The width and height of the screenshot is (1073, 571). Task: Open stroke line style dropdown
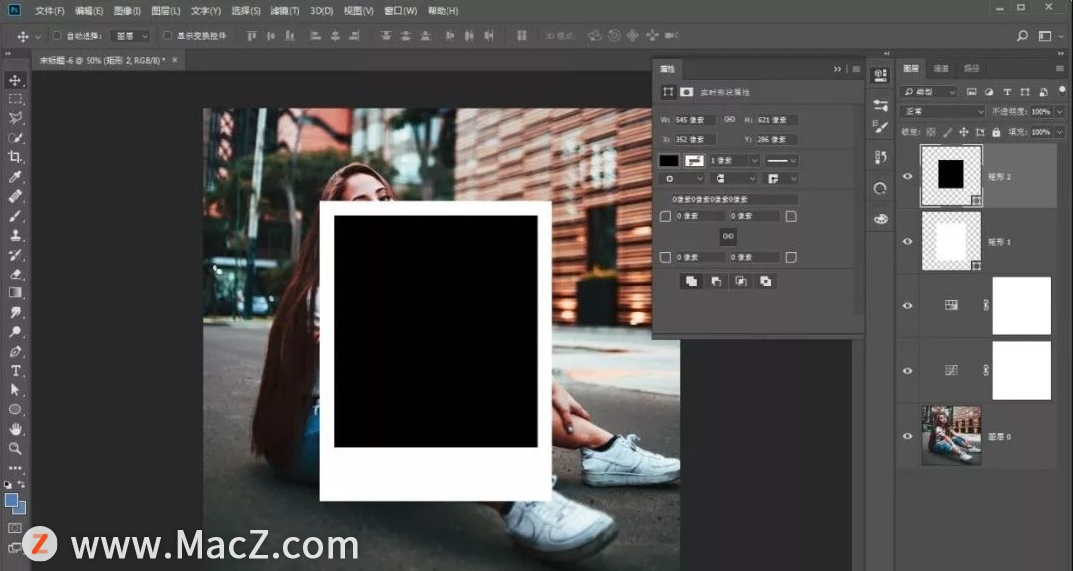[x=781, y=161]
